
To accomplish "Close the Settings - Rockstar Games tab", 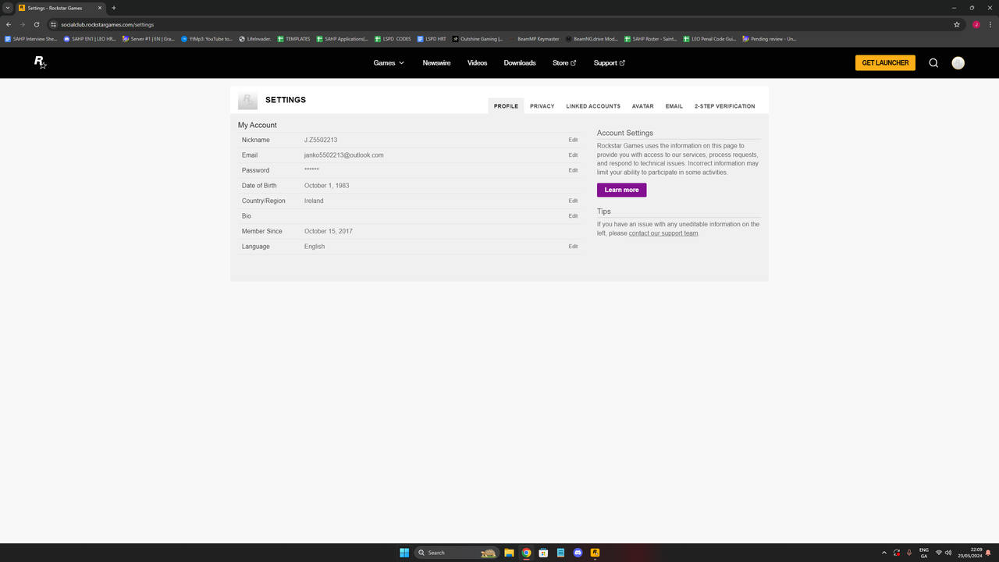I will coord(100,8).
